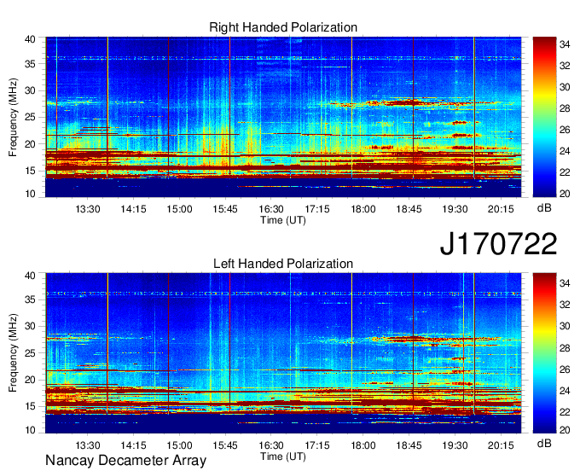Click the 28 dB colorbar value on the Left Handed plot
The image size is (580, 471).
tap(565, 348)
